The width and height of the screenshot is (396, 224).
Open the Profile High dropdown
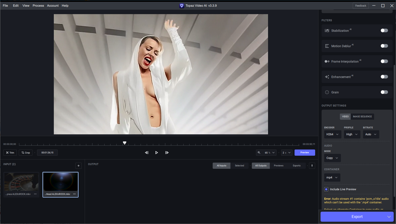pos(352,134)
